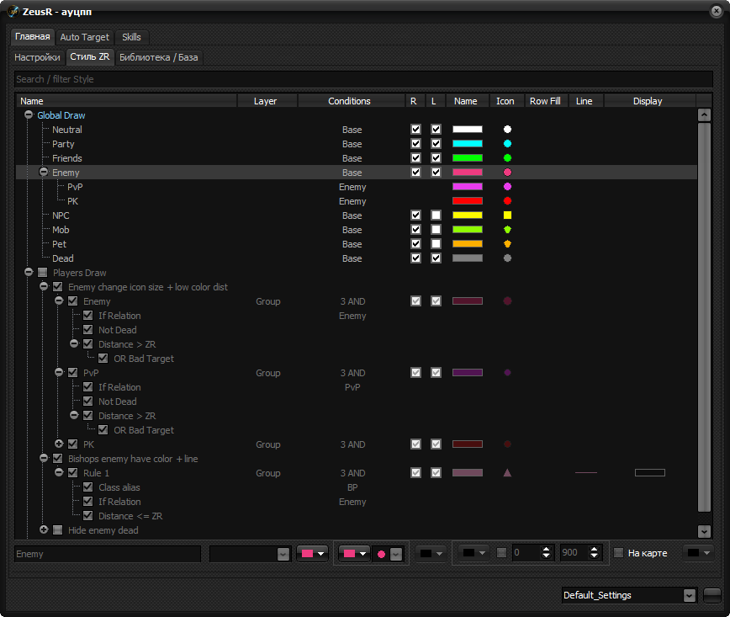The image size is (730, 617).
Task: Toggle the Hide enemy dead checkbox
Action: (x=58, y=530)
